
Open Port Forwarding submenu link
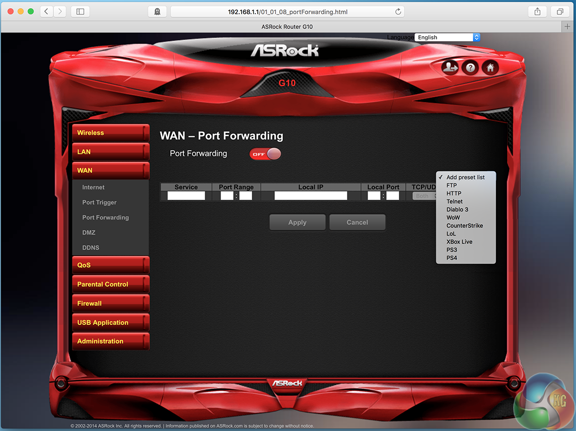pos(105,218)
